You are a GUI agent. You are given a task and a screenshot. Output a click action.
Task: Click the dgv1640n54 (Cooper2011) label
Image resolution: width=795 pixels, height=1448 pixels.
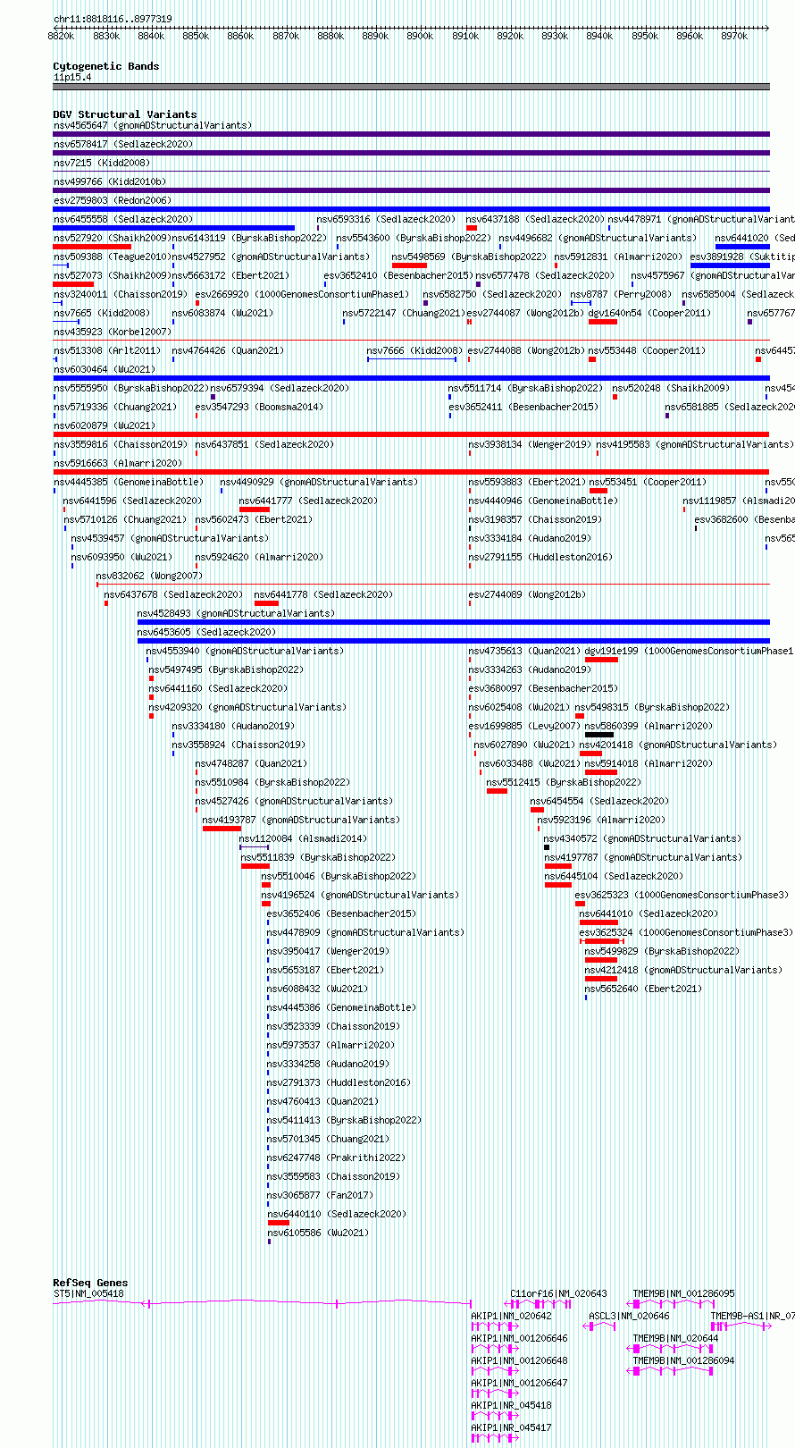pyautogui.click(x=649, y=313)
